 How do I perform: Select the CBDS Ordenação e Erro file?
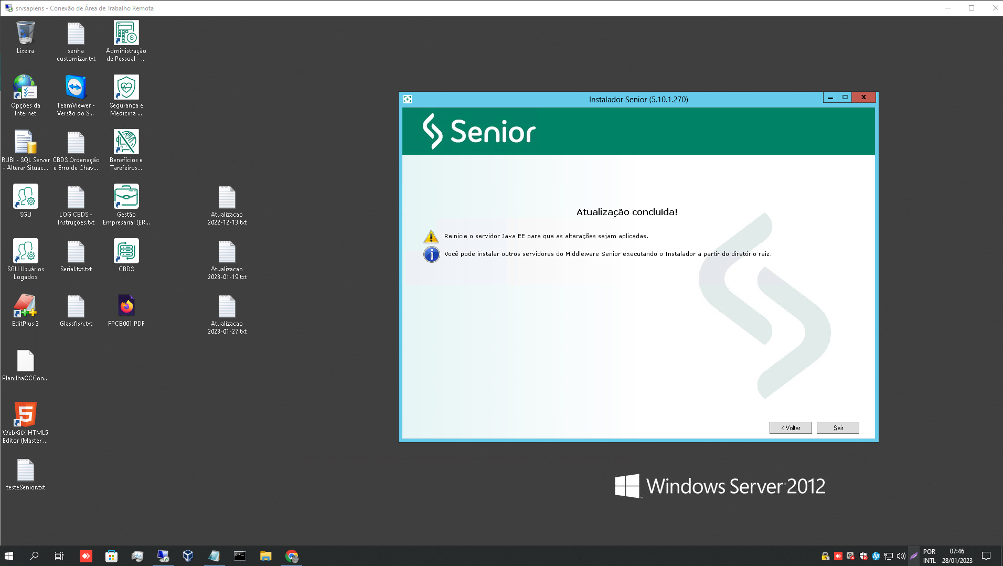(76, 151)
